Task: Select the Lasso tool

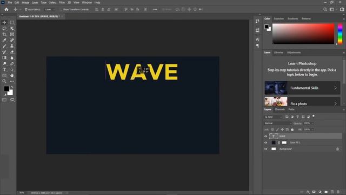Action: (x=4, y=29)
